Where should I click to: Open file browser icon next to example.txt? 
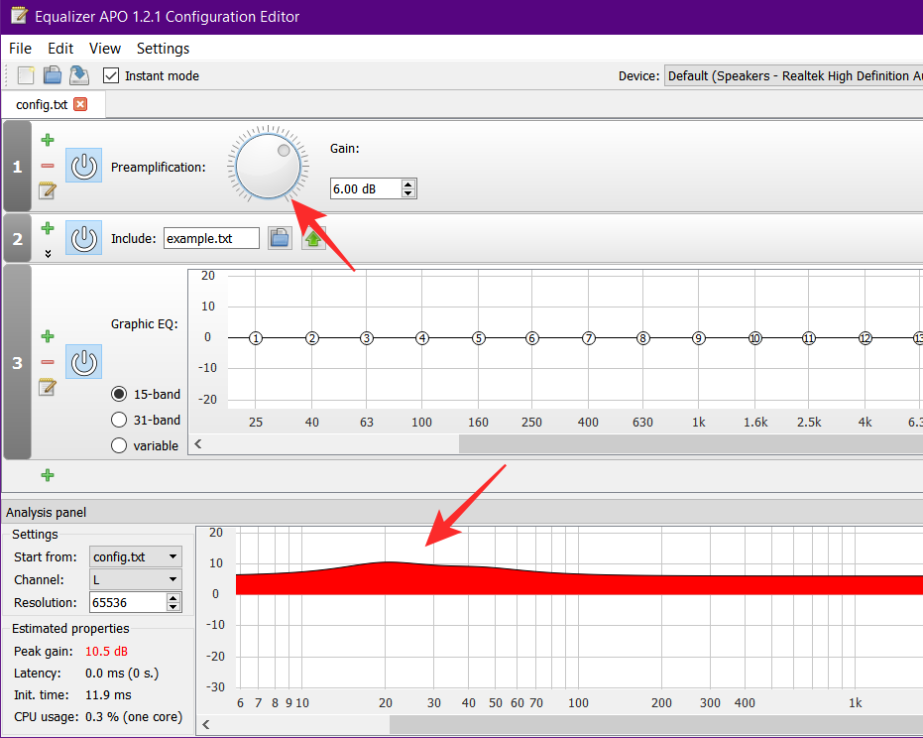(280, 238)
